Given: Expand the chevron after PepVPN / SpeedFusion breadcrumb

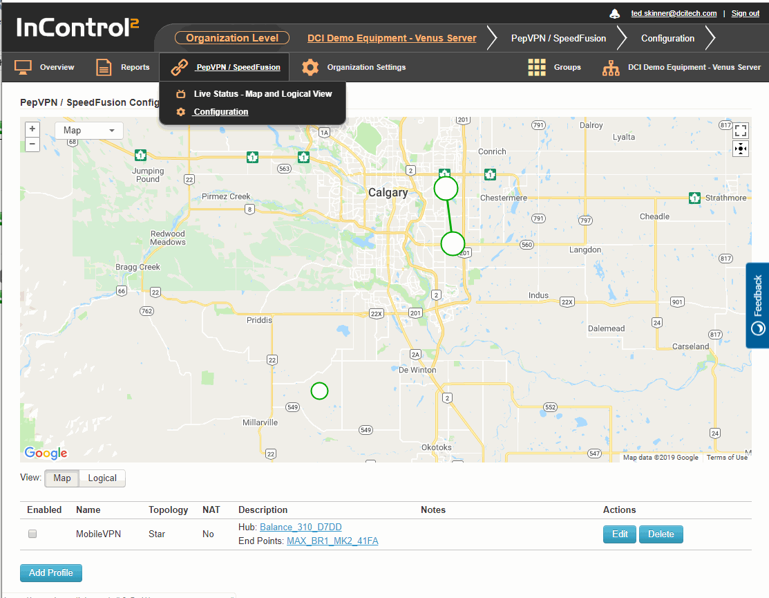Looking at the screenshot, I should coord(621,38).
